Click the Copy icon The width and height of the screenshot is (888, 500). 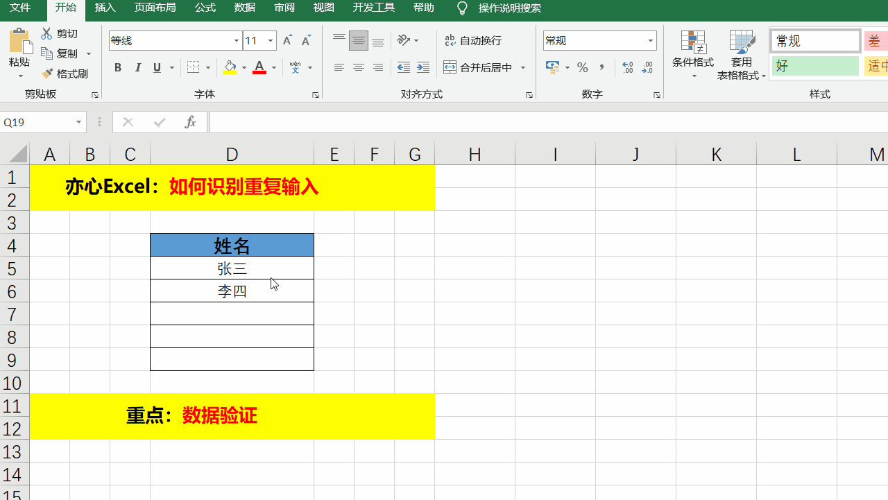point(47,53)
